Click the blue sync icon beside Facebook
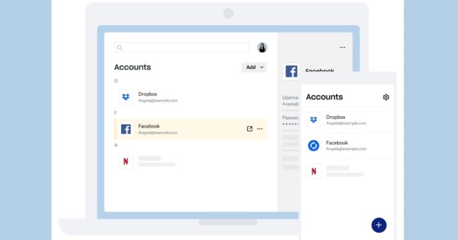 pyautogui.click(x=313, y=145)
